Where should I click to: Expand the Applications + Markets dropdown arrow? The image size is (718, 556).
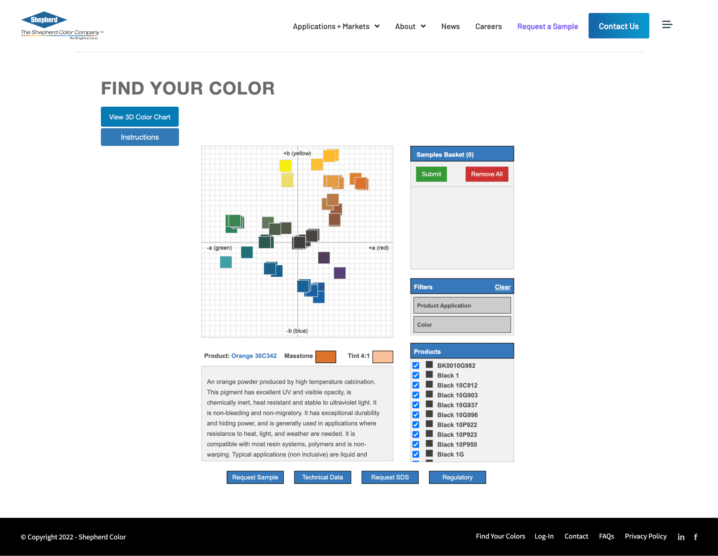(x=377, y=26)
